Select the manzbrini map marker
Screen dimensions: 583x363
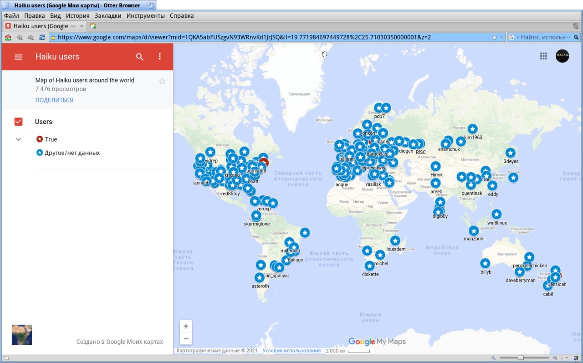click(x=474, y=231)
